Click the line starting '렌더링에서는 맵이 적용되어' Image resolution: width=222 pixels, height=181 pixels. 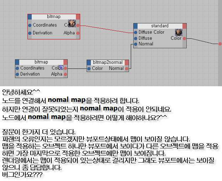pos(108,160)
